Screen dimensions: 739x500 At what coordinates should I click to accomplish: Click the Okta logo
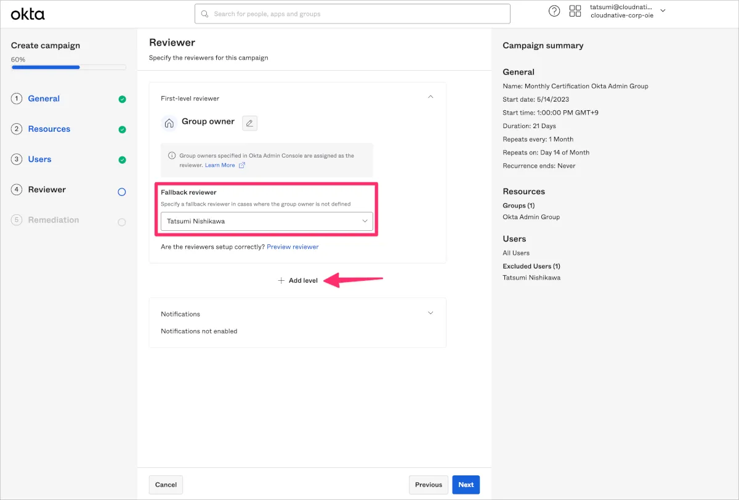(x=28, y=14)
